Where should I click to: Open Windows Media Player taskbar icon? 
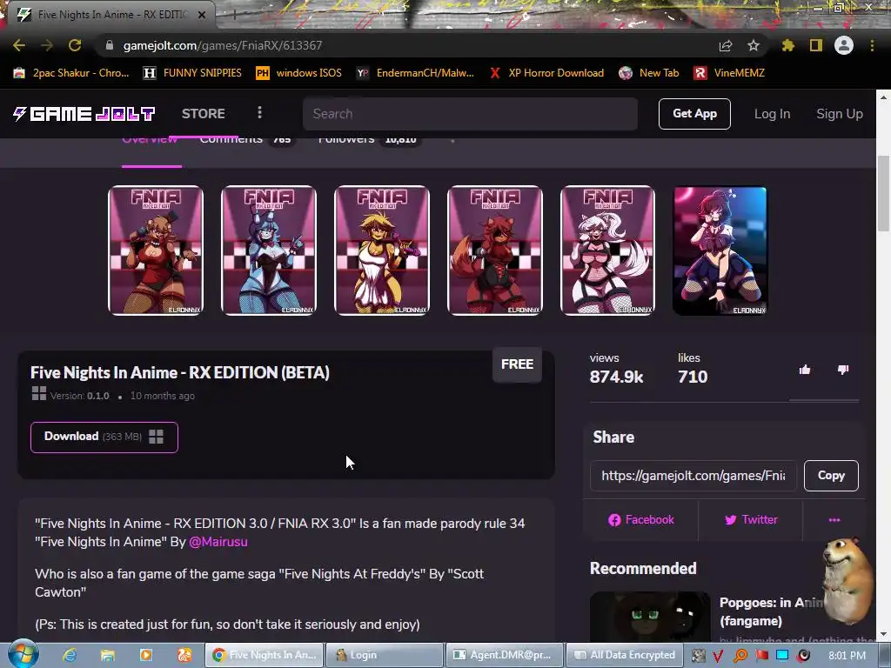coord(145,655)
